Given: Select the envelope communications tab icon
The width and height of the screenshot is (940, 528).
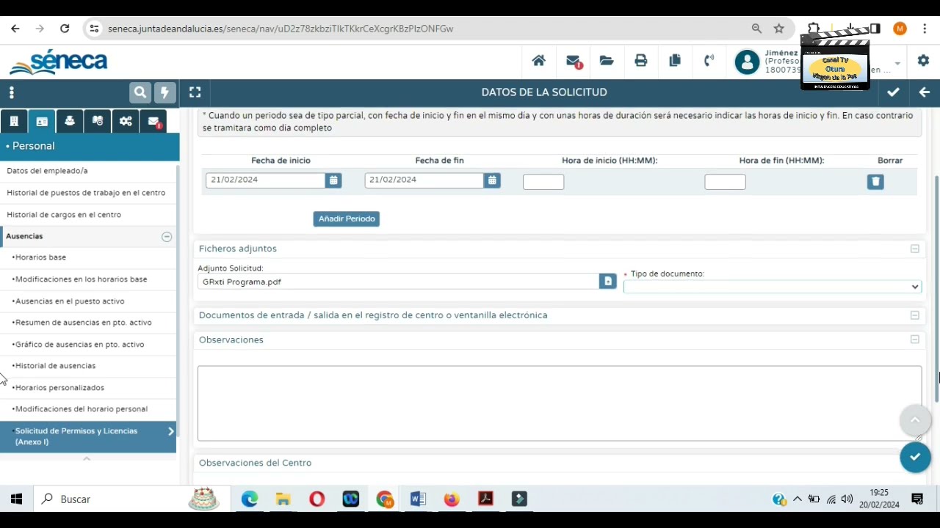Looking at the screenshot, I should pos(153,122).
